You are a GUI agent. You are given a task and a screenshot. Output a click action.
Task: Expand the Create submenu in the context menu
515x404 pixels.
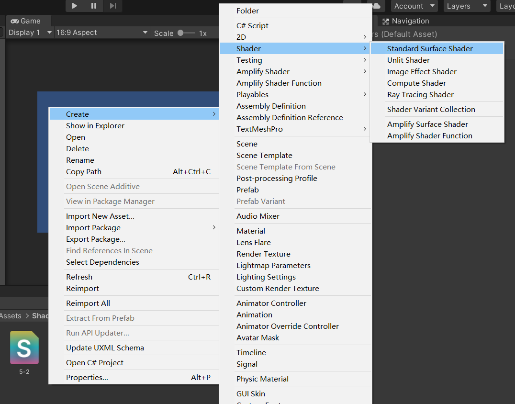click(x=134, y=114)
